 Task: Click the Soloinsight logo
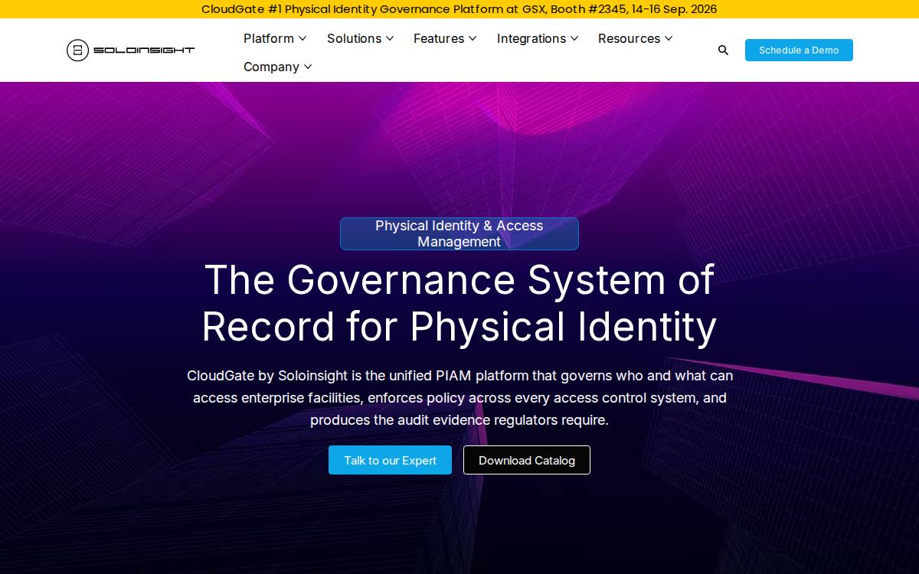(x=130, y=51)
